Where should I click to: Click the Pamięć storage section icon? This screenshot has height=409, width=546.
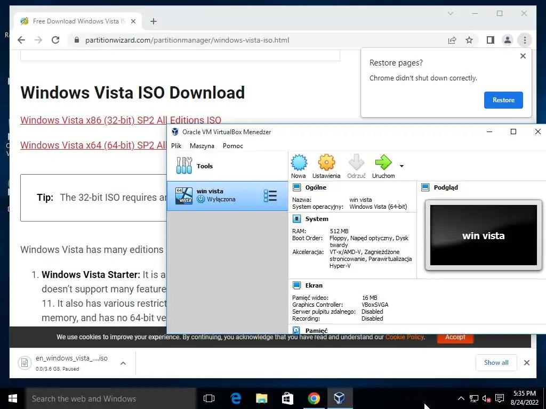296,330
